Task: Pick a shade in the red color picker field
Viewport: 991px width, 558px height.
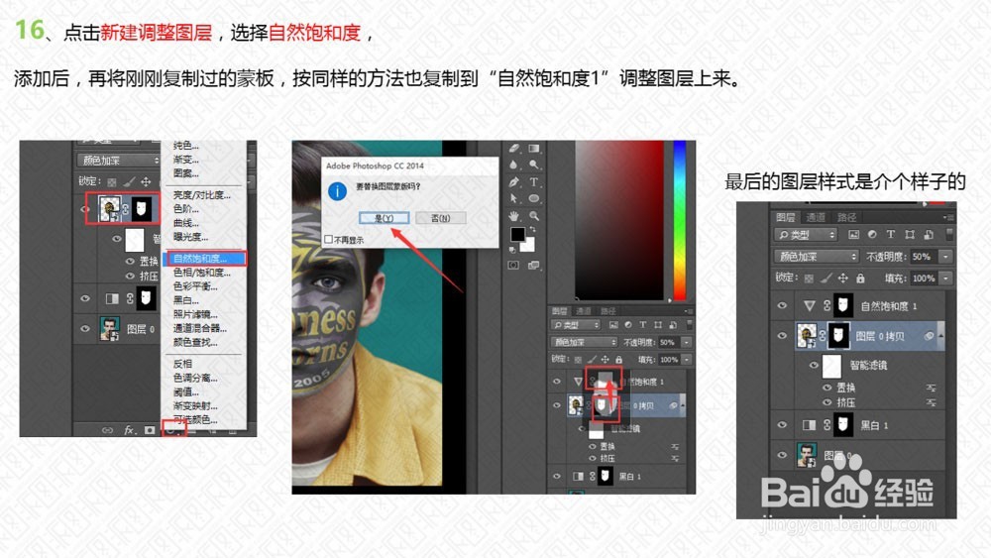Action: click(x=619, y=220)
